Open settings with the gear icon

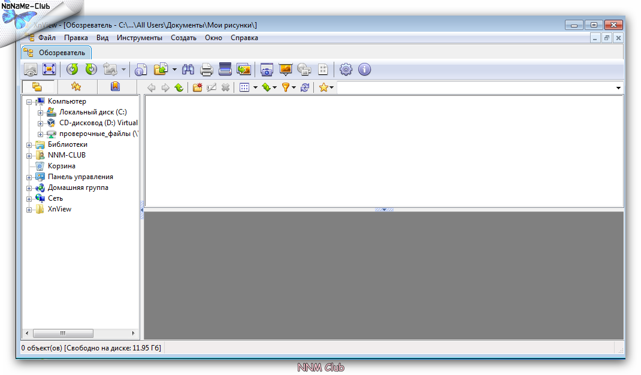[346, 69]
